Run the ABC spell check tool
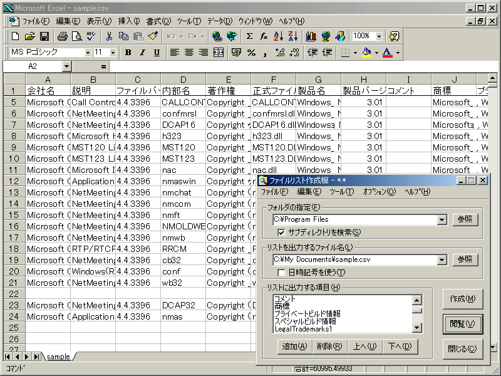The width and height of the screenshot is (501, 376). [91, 36]
